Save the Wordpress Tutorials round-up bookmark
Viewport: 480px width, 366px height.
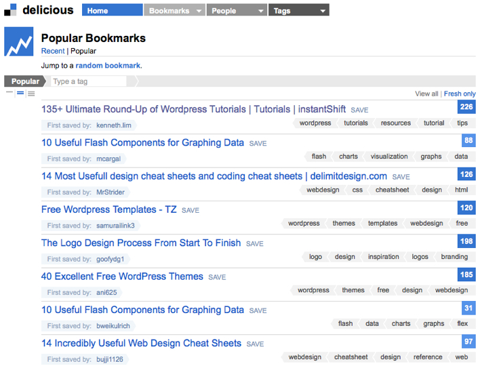tap(359, 110)
